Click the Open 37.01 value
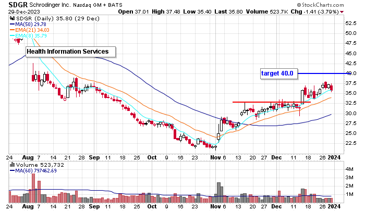This screenshot has width=365, height=211. [x=133, y=11]
